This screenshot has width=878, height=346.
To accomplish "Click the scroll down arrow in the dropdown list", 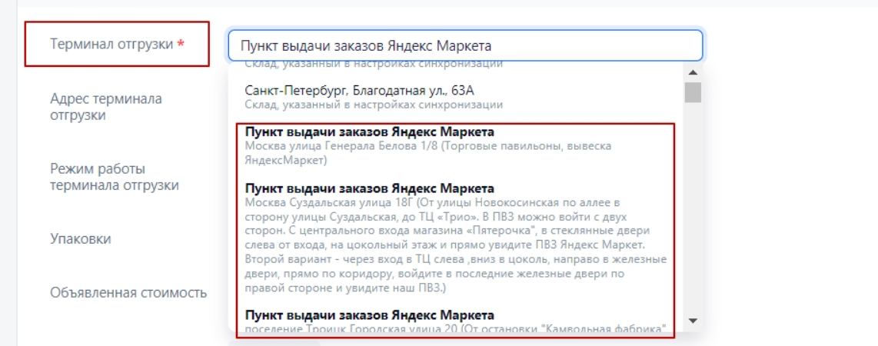I will coord(693,321).
